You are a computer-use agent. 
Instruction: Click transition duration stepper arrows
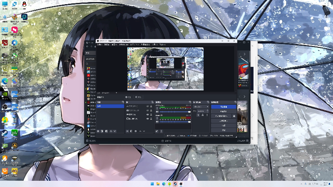click(x=207, y=111)
